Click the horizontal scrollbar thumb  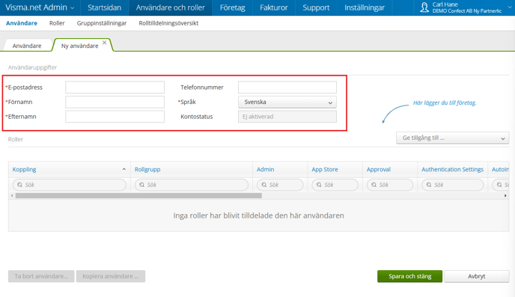[138, 195]
